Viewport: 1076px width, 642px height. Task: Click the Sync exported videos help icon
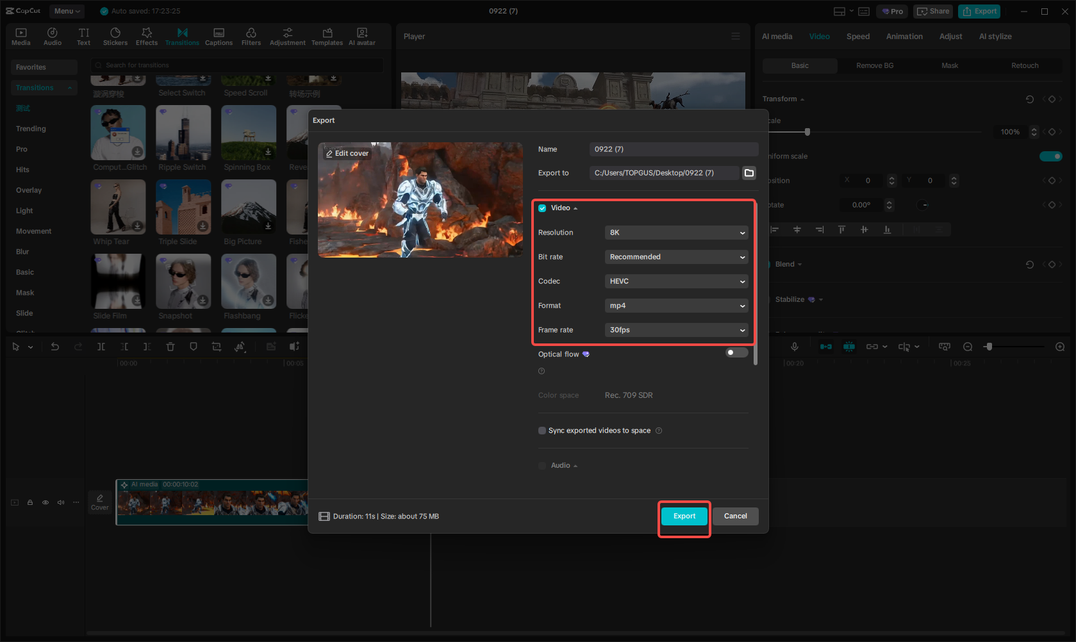[659, 431]
